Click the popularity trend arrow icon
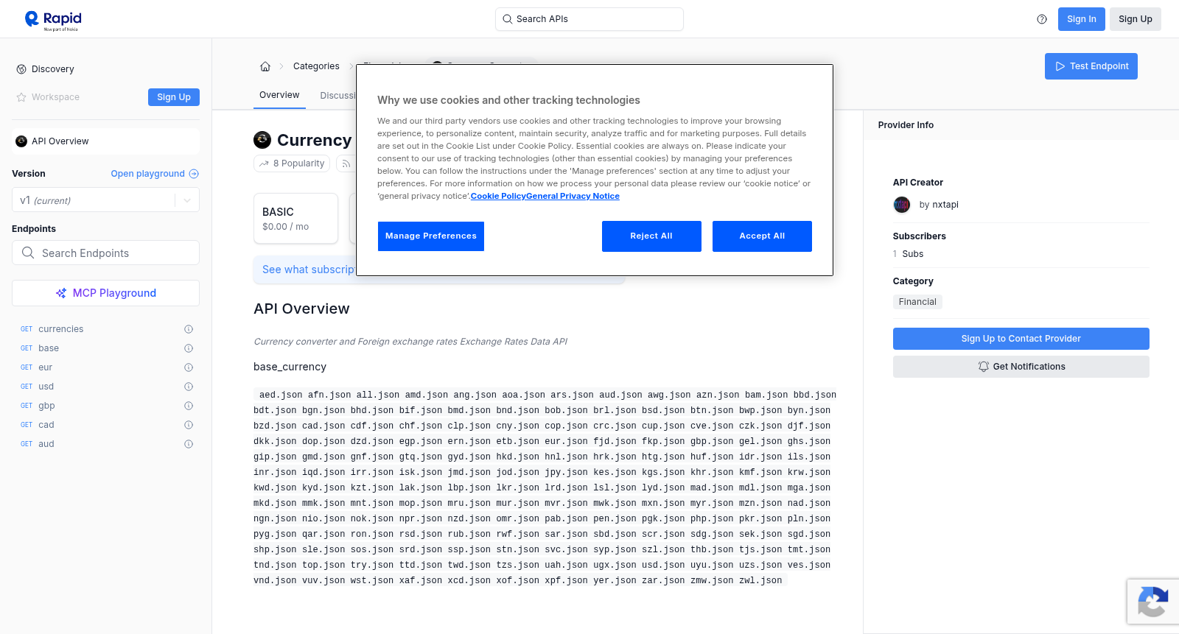The width and height of the screenshot is (1179, 634). [x=264, y=163]
